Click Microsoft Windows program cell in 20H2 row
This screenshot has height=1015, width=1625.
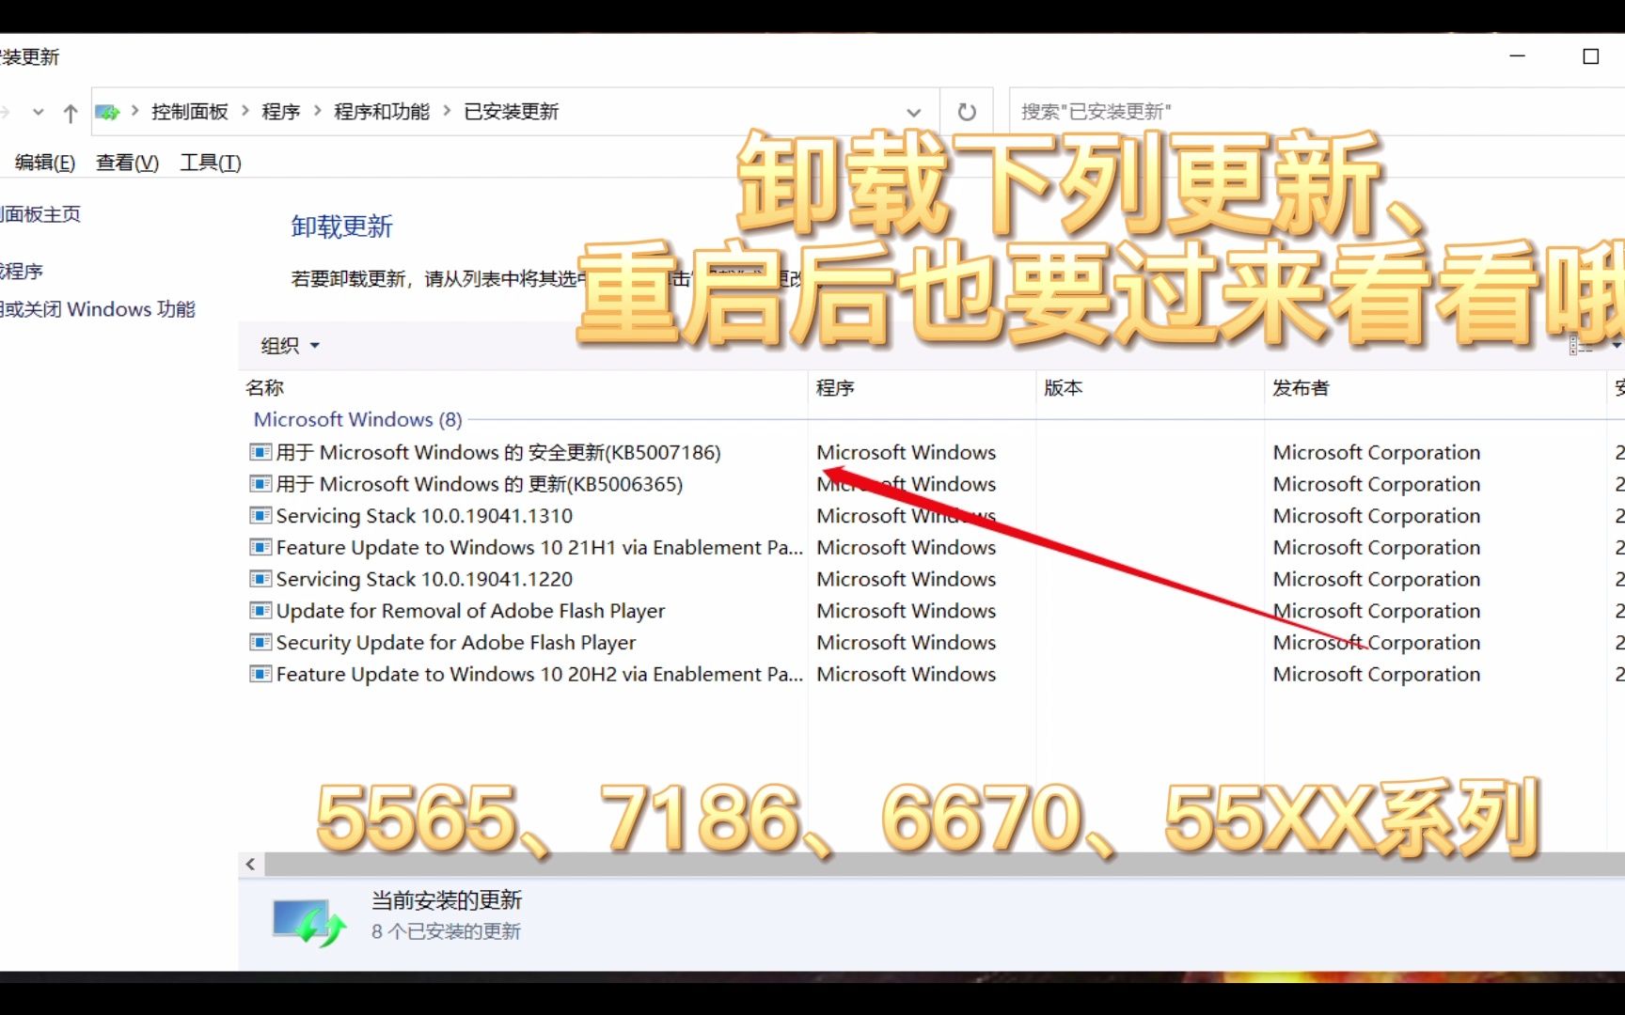(907, 675)
